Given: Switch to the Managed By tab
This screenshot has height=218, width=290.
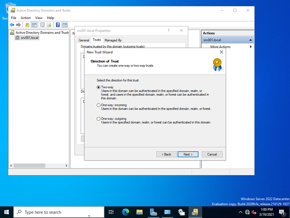Looking at the screenshot, I should (x=113, y=40).
